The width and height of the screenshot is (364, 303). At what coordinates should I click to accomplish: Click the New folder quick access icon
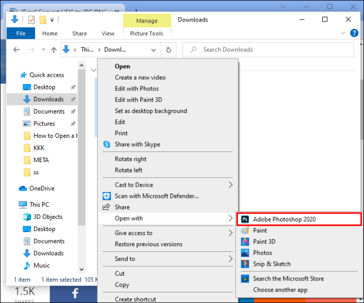43,19
